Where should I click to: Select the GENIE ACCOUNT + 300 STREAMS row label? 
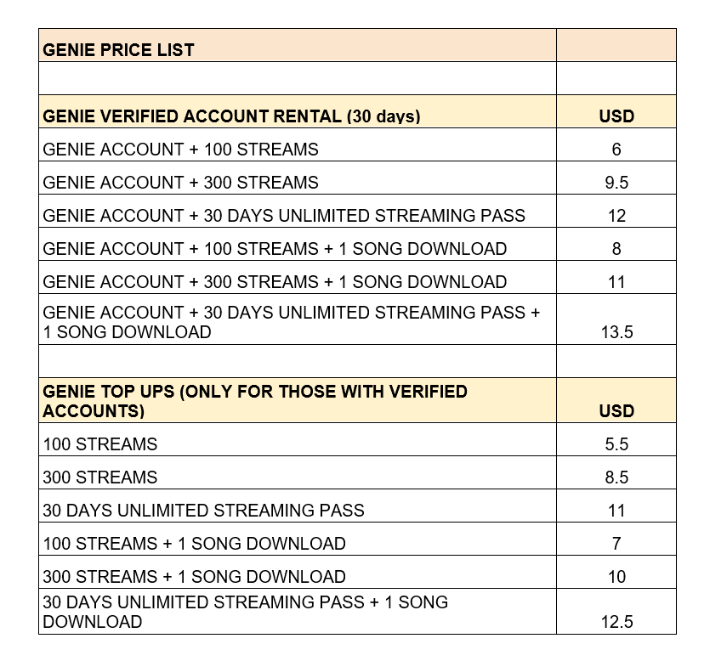[x=180, y=183]
